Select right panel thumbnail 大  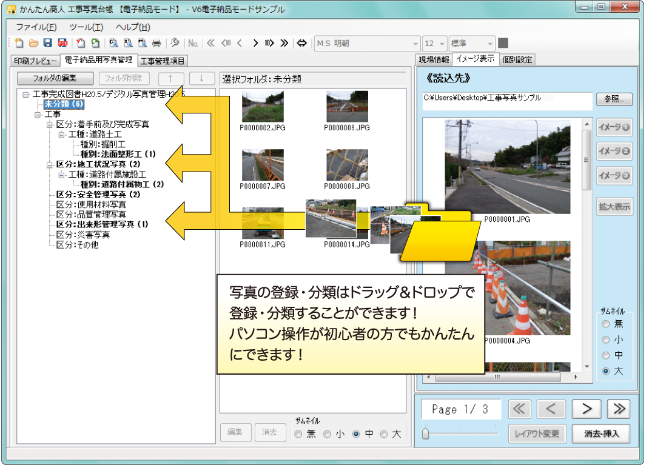tap(606, 371)
